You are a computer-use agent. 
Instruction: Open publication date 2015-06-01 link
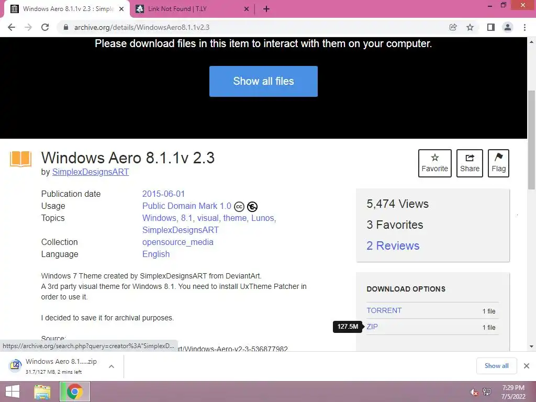[x=163, y=194]
